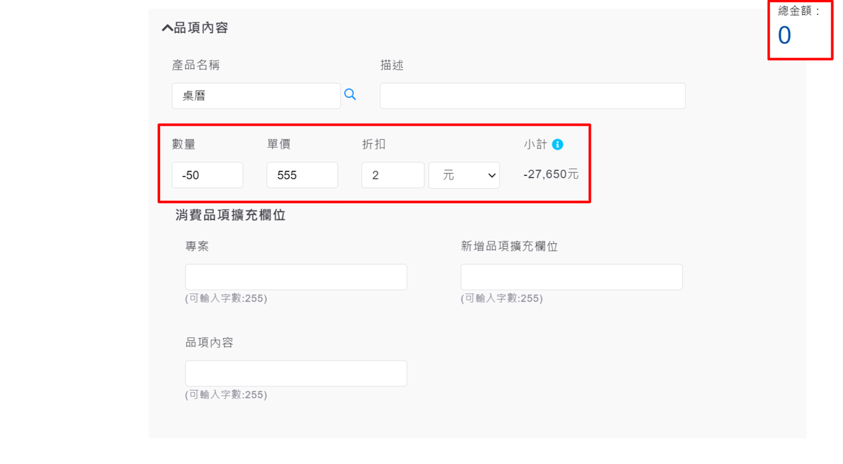Click the 消費品項擴充欄位 heading
Image resolution: width=843 pixels, height=464 pixels.
tap(230, 215)
